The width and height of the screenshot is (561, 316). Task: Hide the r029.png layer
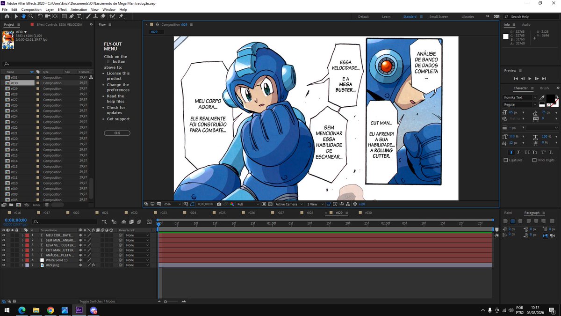click(4, 265)
